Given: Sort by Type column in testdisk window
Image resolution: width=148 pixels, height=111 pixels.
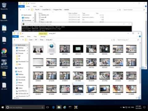Looking at the screenshot, I should coord(84,13).
